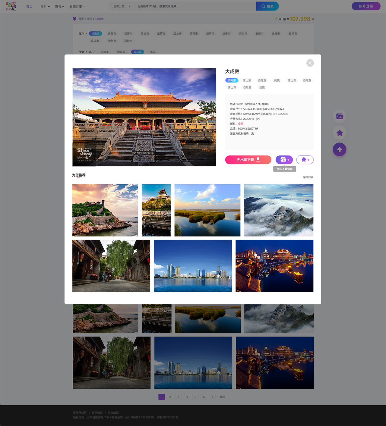Image resolution: width=386 pixels, height=426 pixels.
Task: Open the old street photo behind the dialog
Action: click(x=112, y=363)
